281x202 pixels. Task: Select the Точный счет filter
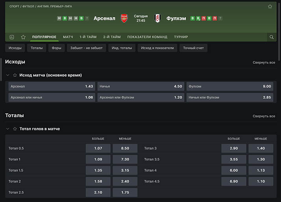click(x=193, y=48)
